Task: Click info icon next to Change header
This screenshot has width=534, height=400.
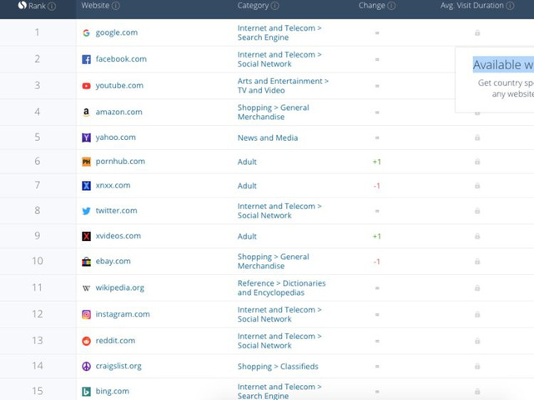Action: tap(391, 6)
